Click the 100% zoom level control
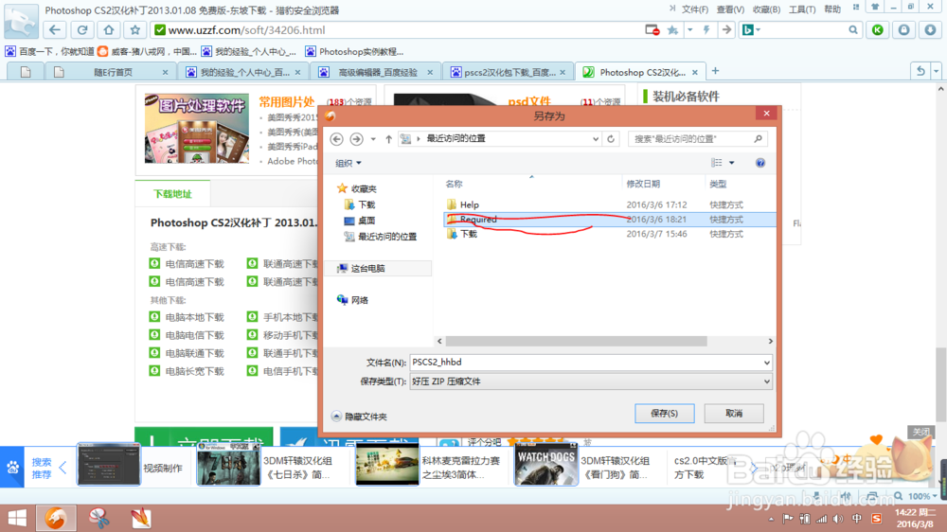Image resolution: width=947 pixels, height=532 pixels. [x=920, y=496]
